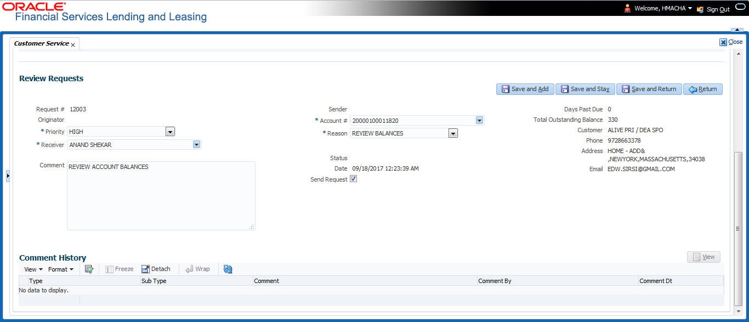The image size is (749, 322).
Task: Open the Priority dropdown showing HIGH
Action: 170,132
